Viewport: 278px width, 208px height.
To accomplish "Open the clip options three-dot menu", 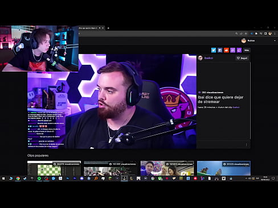I will pyautogui.click(x=247, y=145).
